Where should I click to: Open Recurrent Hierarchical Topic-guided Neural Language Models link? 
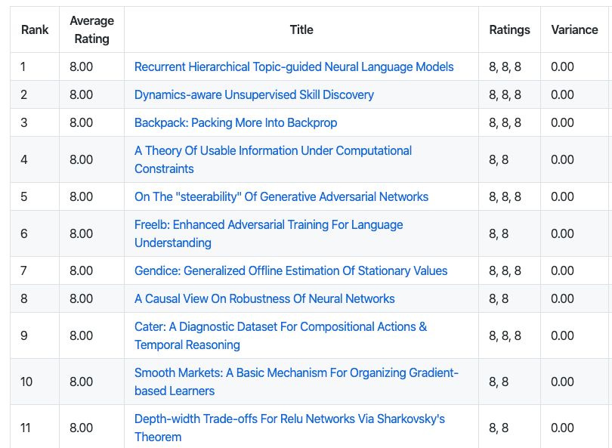pyautogui.click(x=294, y=66)
